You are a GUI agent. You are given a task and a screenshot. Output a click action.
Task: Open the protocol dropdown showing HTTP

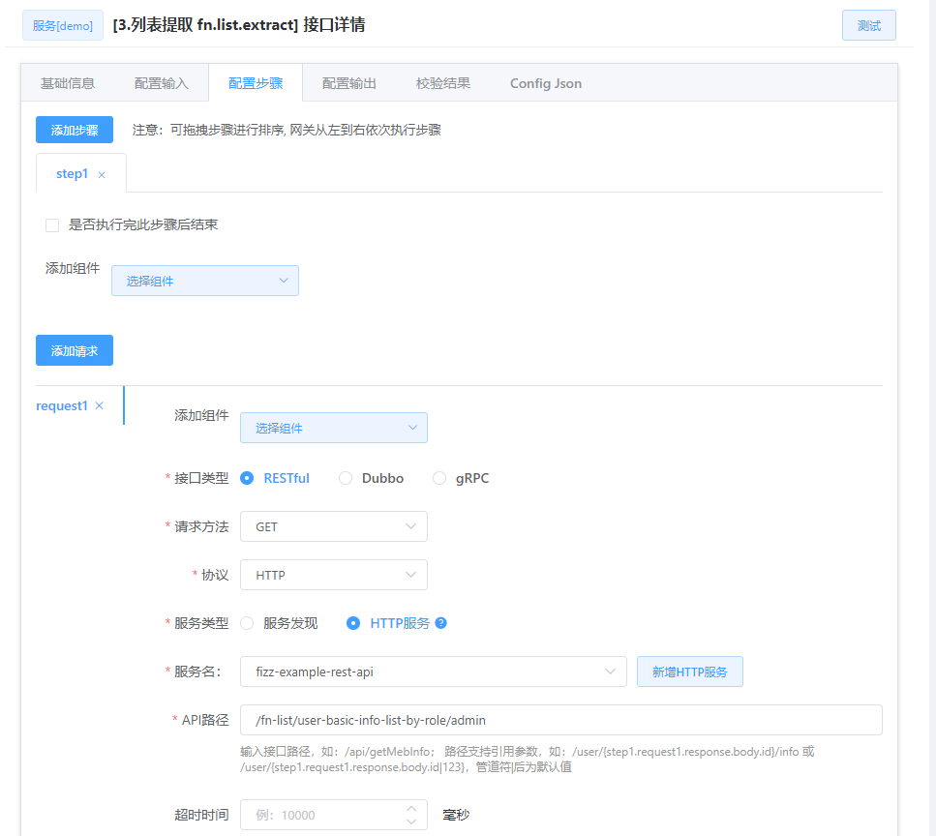click(333, 574)
